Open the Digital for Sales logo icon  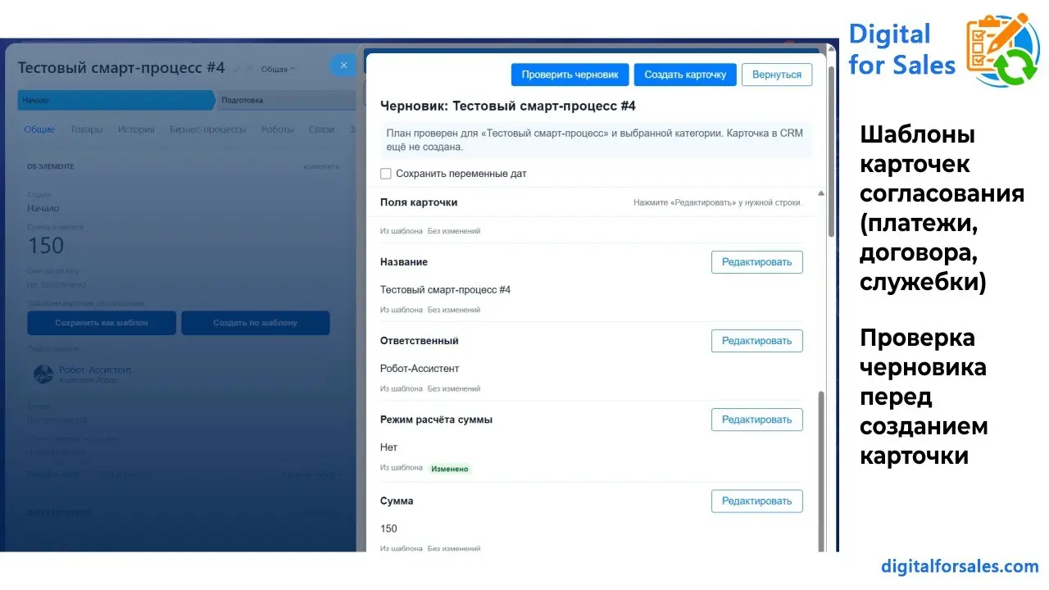1003,50
